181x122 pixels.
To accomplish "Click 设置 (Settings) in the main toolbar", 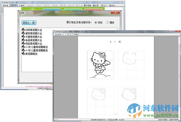I will coord(63,6).
